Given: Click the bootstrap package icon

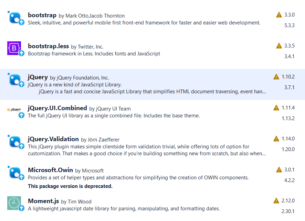Looking at the screenshot, I should pos(14,17).
